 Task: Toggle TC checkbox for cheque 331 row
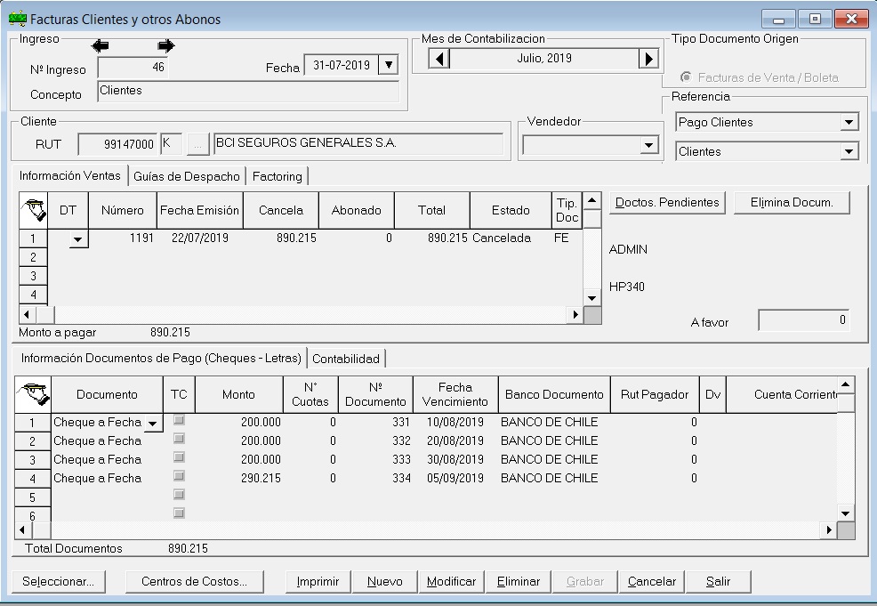[179, 420]
